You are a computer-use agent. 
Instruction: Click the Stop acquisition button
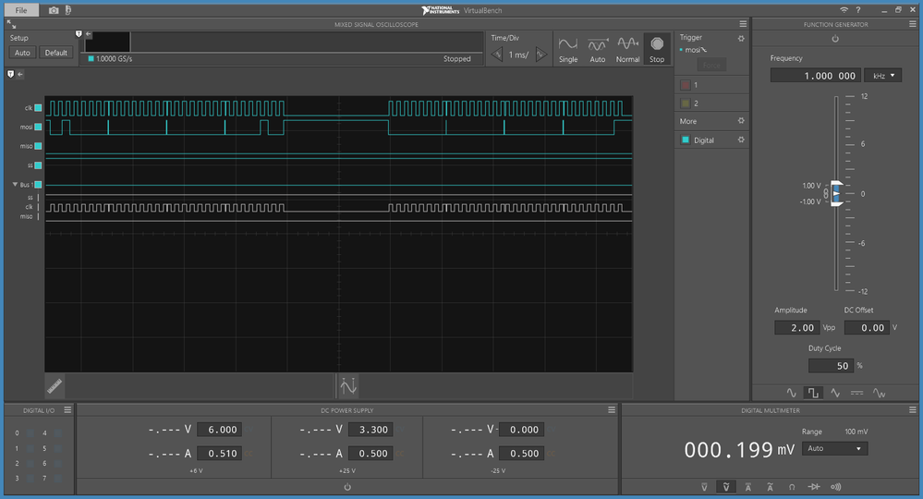click(657, 49)
